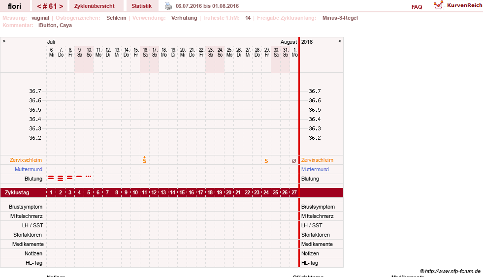The height and width of the screenshot is (277, 483).
Task: Click the right HL-Tag row label
Action: (x=310, y=263)
